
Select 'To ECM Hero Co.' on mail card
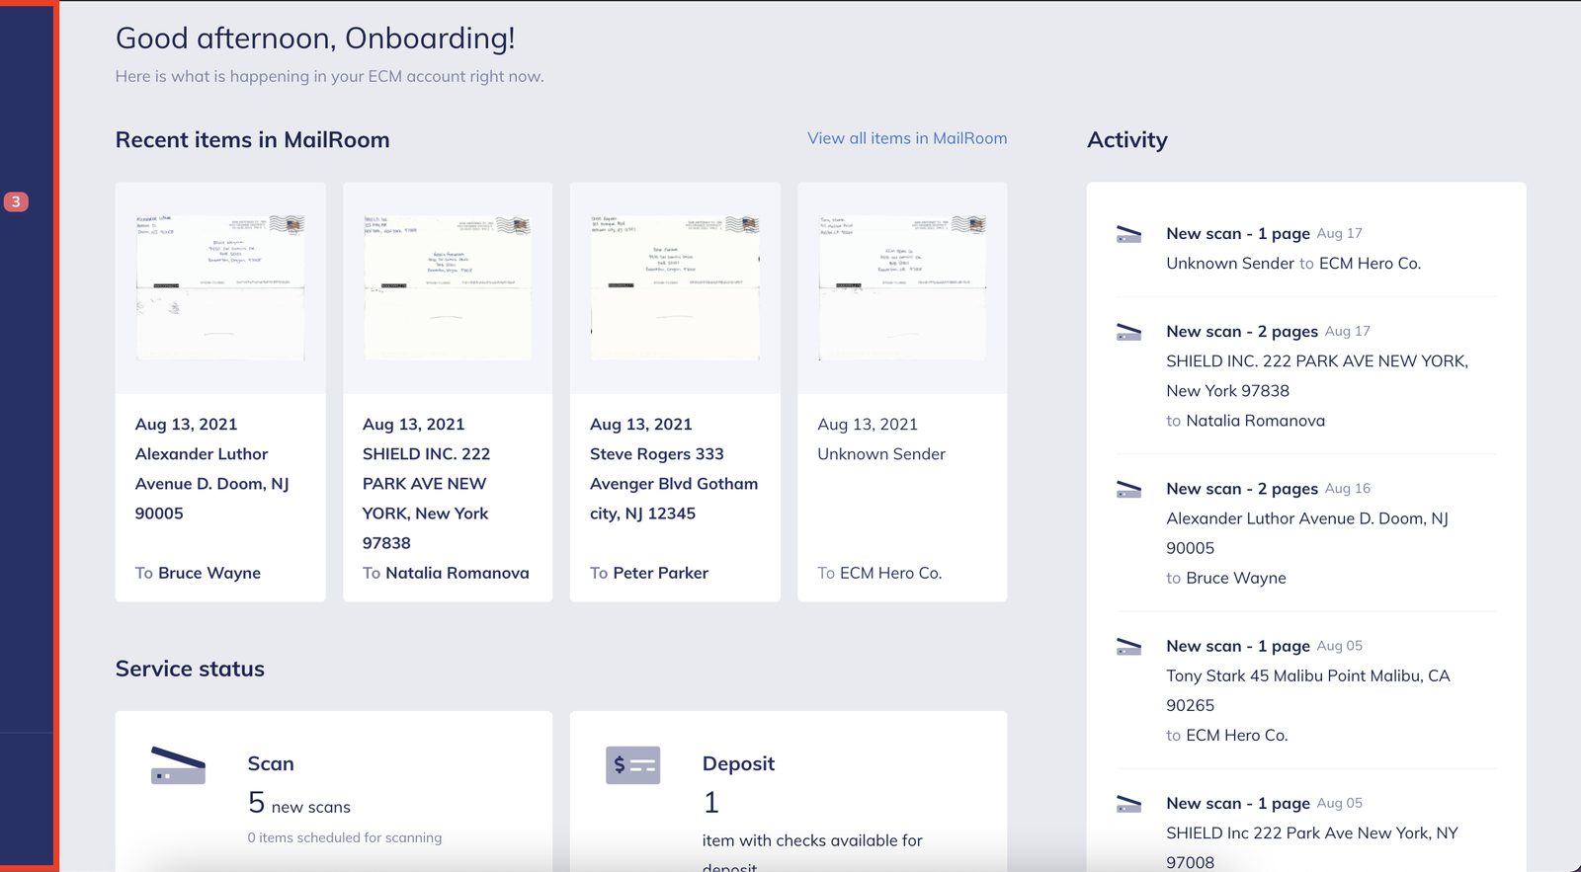[879, 573]
